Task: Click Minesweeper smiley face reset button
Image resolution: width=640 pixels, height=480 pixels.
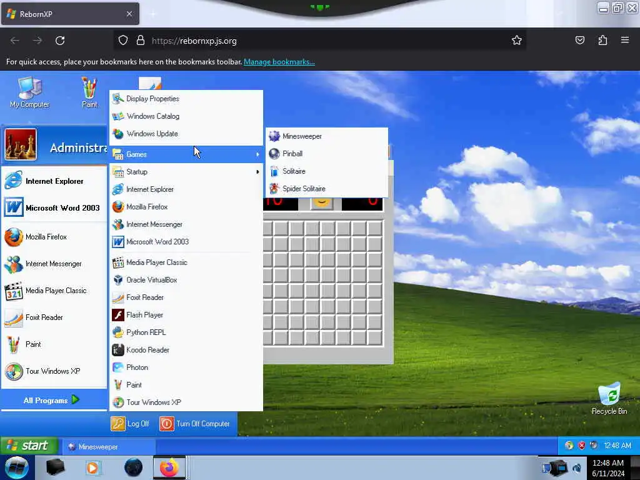Action: click(x=322, y=204)
